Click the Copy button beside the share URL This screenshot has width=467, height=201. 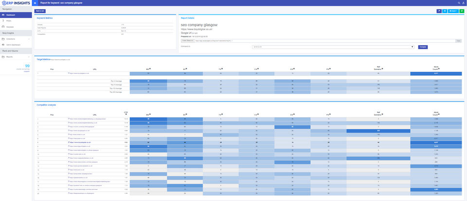point(459,41)
